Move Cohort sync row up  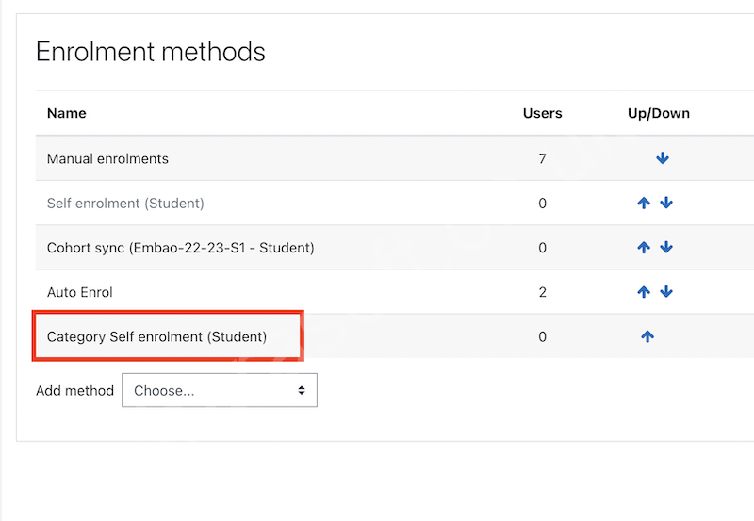point(644,248)
